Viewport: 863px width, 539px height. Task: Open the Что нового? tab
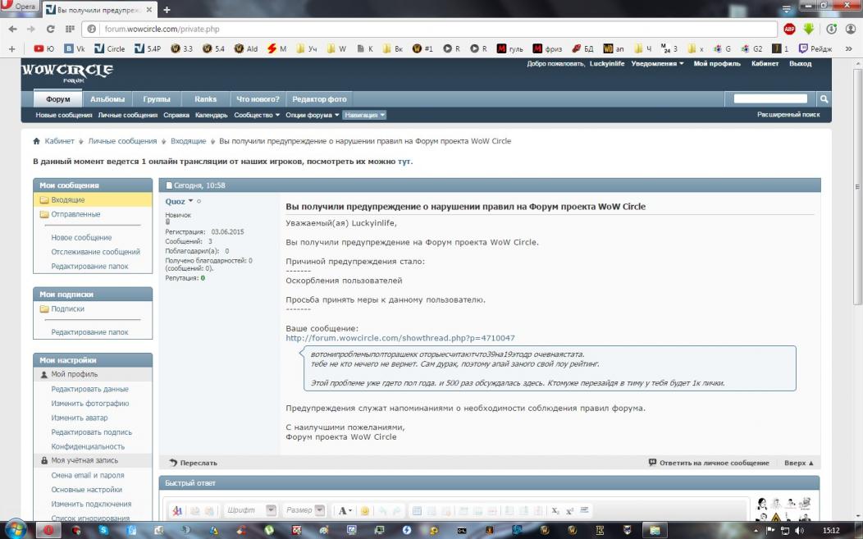point(258,99)
